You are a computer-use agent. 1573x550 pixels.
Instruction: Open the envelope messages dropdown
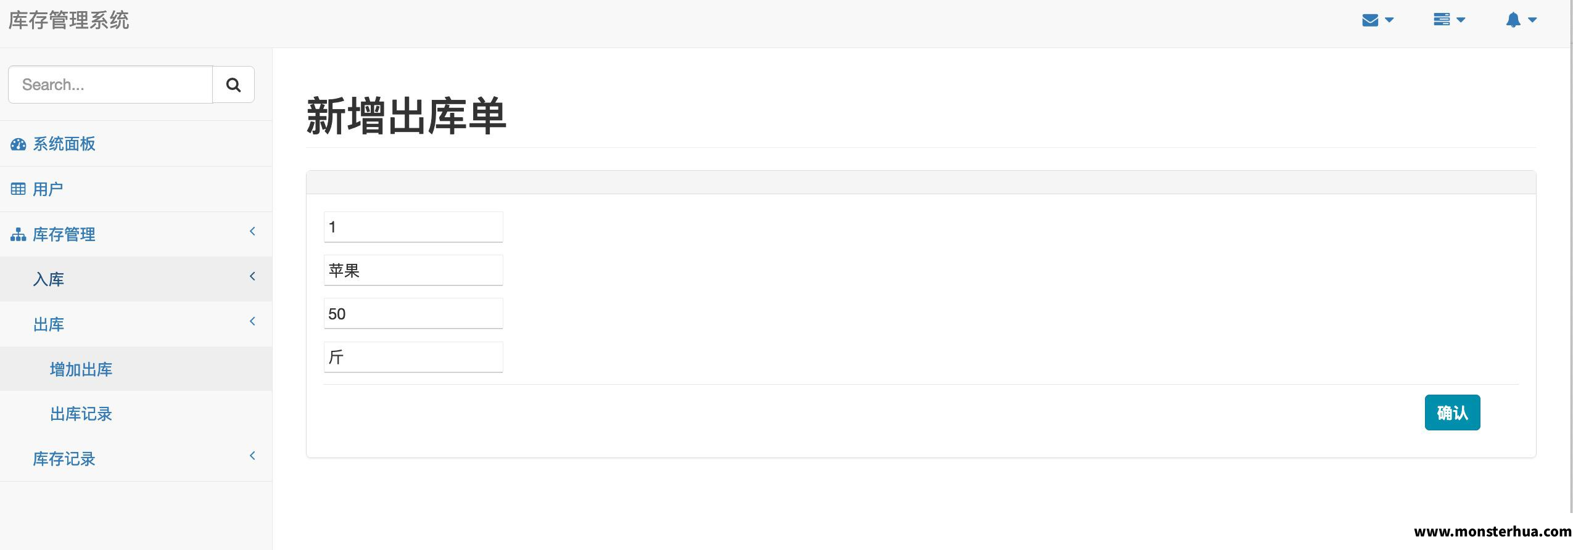point(1377,20)
